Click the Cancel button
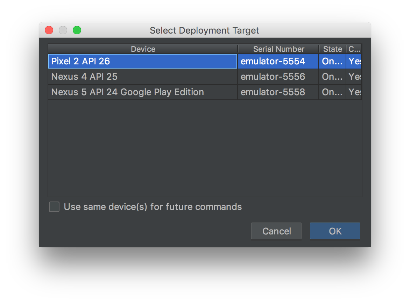 [276, 231]
